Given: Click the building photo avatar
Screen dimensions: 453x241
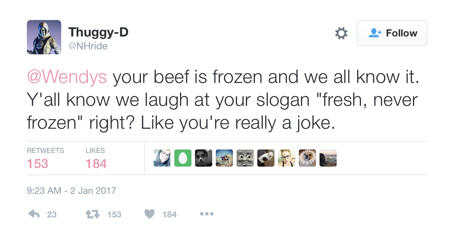Looking at the screenshot, I should click(x=224, y=158).
